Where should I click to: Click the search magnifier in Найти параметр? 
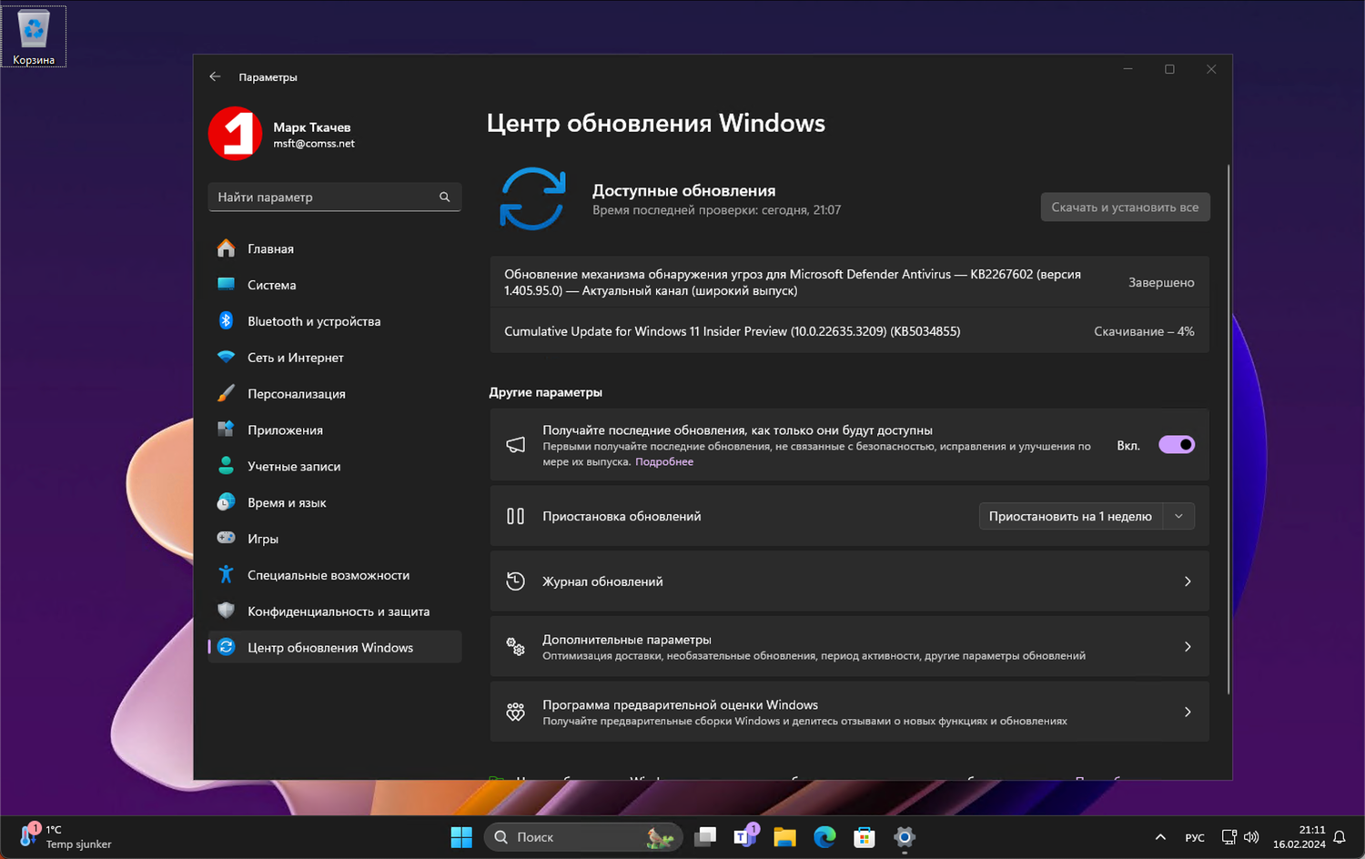pos(445,197)
